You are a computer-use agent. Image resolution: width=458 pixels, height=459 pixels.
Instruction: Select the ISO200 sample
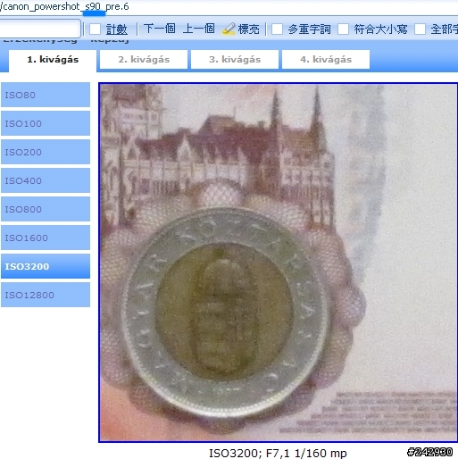(46, 152)
